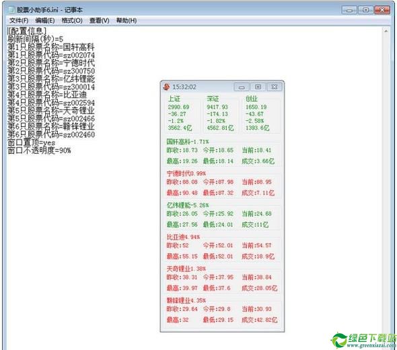Select the 比亚迪 stock entry
The width and height of the screenshot is (397, 350).
point(221,247)
